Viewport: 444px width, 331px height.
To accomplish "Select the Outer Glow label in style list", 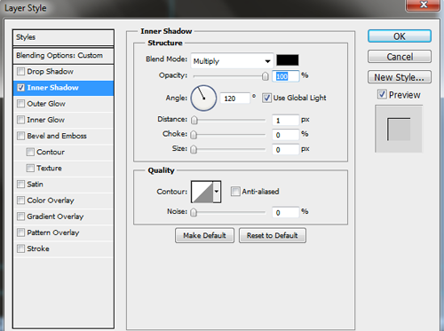I will coord(46,104).
